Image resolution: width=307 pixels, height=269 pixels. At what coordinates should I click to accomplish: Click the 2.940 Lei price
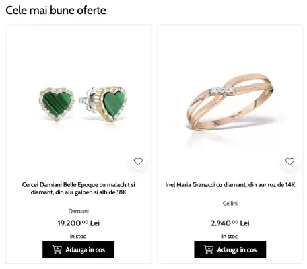(x=230, y=223)
